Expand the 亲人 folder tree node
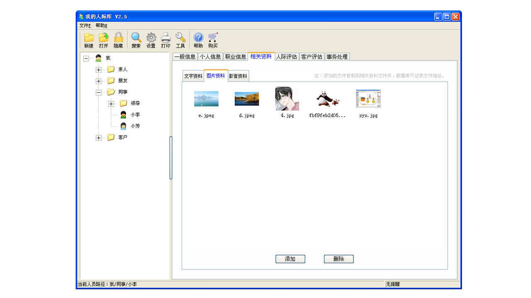This screenshot has height=298, width=531. (98, 70)
